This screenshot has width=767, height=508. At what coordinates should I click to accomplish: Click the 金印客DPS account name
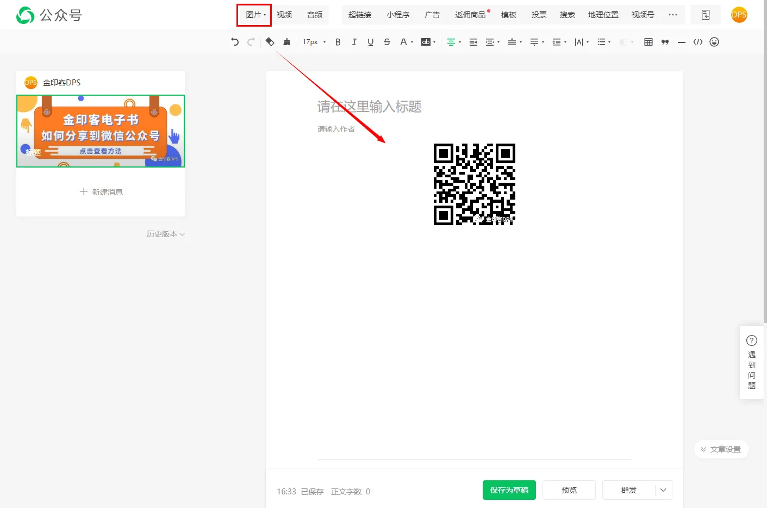tap(61, 83)
